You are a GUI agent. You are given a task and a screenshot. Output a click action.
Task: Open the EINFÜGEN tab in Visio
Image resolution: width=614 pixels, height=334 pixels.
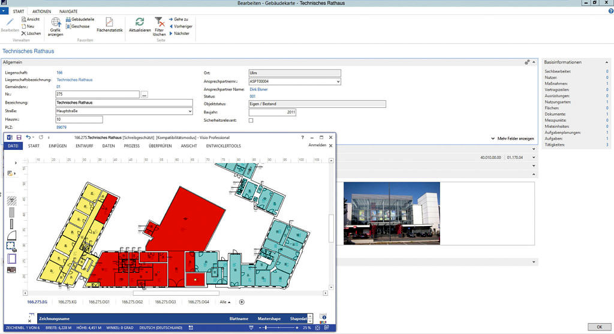coord(58,146)
